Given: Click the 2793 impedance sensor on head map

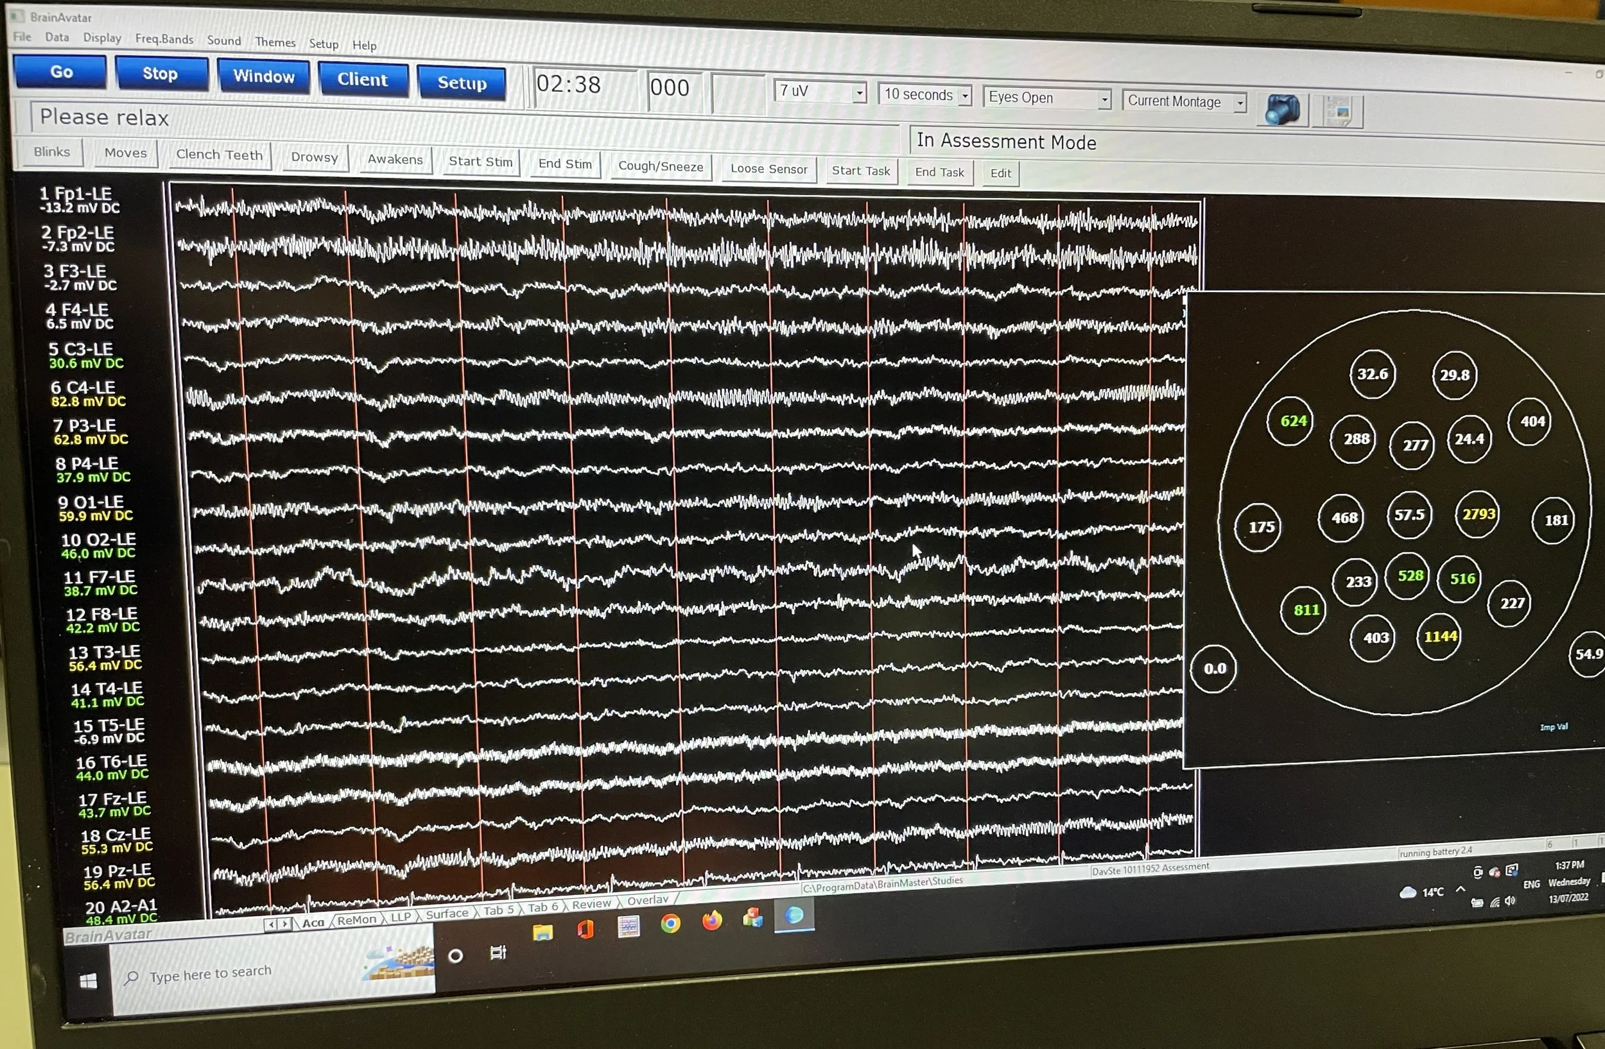Looking at the screenshot, I should tap(1477, 514).
